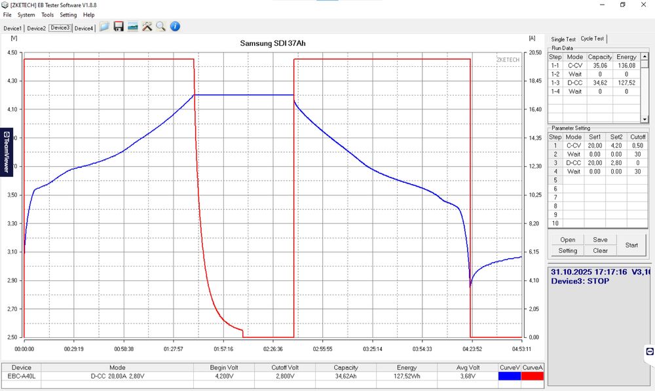Click the red CurveA color swatch
This screenshot has width=655, height=391.
533,376
